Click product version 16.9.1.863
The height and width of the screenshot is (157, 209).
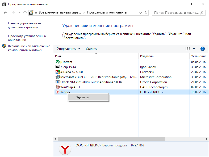click(137, 145)
